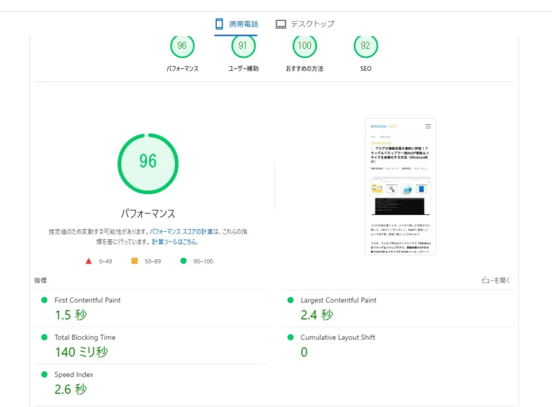
Task: Click the red triangle 0–49 legend icon
Action: tap(88, 260)
